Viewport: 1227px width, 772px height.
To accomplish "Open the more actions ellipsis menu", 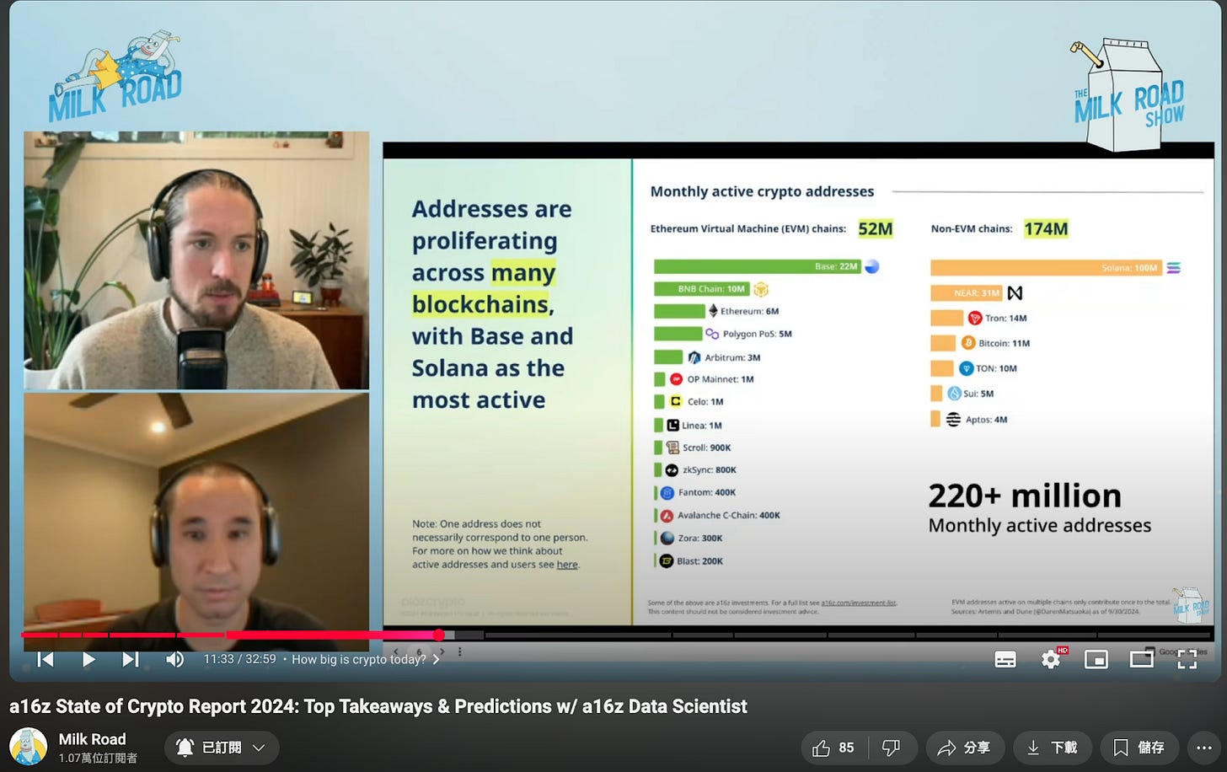I will 1203,748.
